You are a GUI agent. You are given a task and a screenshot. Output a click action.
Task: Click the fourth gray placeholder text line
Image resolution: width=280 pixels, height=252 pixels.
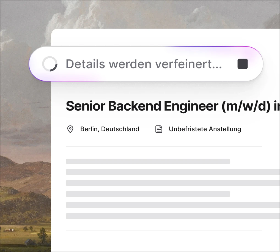148,194
